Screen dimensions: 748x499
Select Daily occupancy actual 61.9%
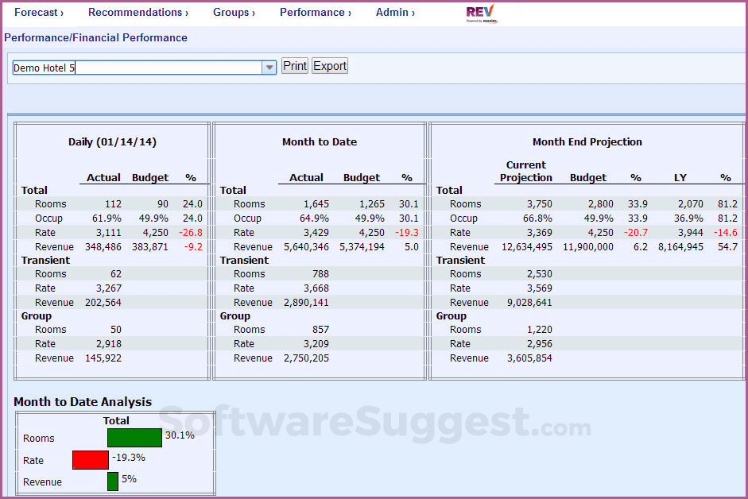107,218
